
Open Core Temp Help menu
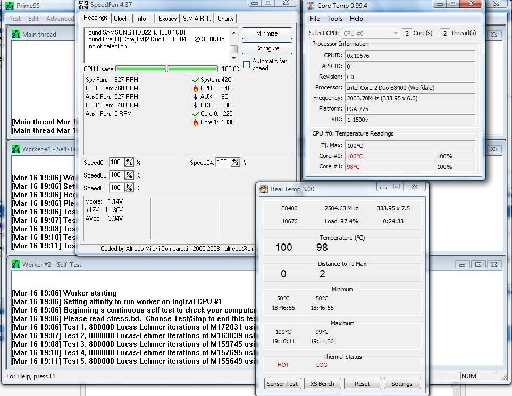click(x=356, y=19)
